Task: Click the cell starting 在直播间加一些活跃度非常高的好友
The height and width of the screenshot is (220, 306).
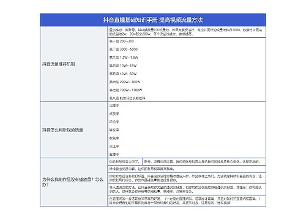Action: 187,201
